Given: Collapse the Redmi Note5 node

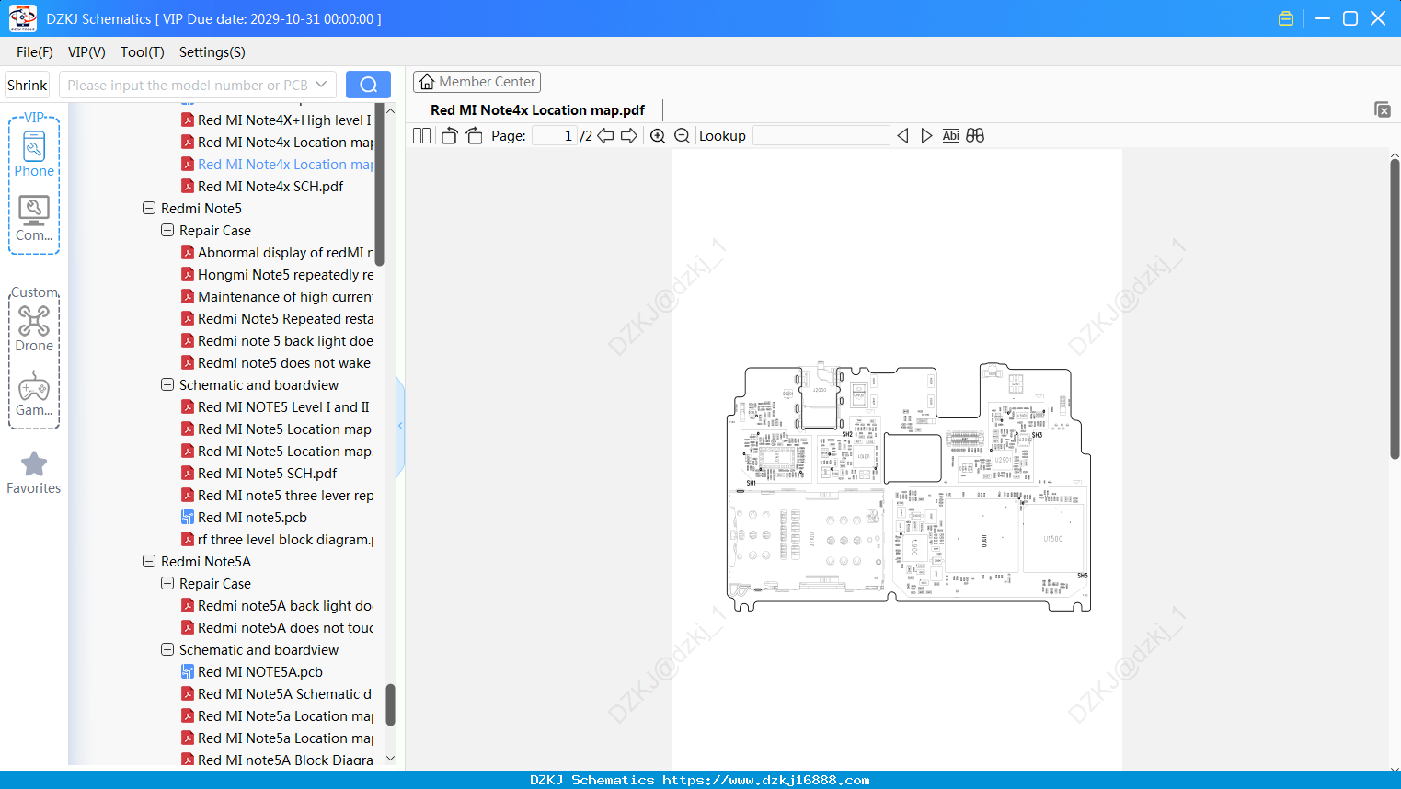Looking at the screenshot, I should click(149, 209).
